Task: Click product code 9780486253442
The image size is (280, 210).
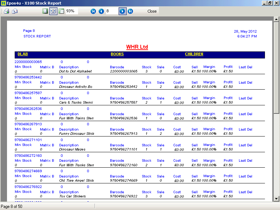Action: pos(28,77)
